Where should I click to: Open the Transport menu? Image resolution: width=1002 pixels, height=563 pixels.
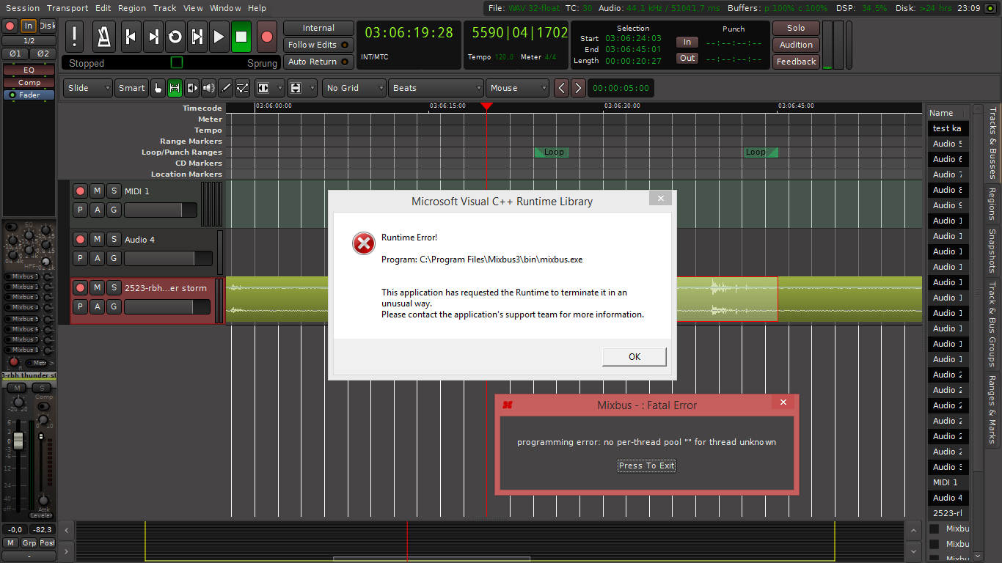point(67,8)
